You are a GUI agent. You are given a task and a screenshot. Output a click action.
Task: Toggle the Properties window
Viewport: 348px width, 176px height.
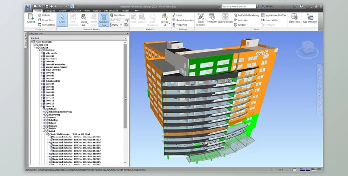tap(180, 25)
